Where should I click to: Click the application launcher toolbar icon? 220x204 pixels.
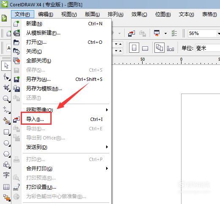pyautogui.click(x=157, y=33)
